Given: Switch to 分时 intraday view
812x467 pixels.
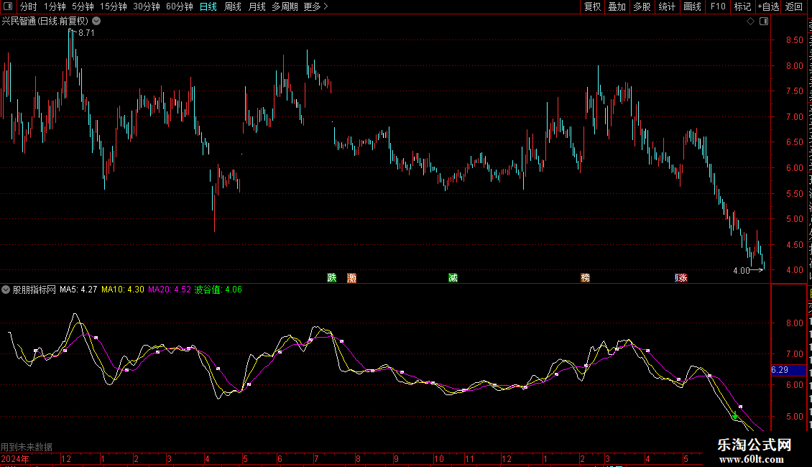Looking at the screenshot, I should click(29, 6).
